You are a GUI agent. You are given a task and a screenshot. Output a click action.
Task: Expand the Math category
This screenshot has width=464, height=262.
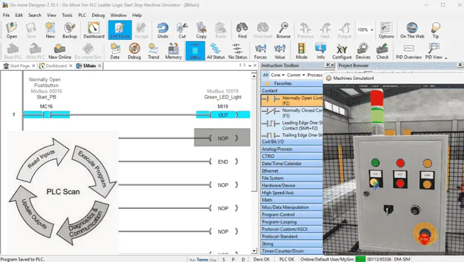coord(292,200)
